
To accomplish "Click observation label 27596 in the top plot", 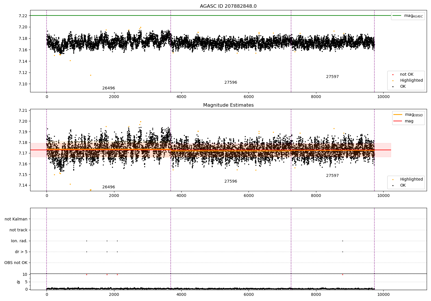I will point(231,83).
